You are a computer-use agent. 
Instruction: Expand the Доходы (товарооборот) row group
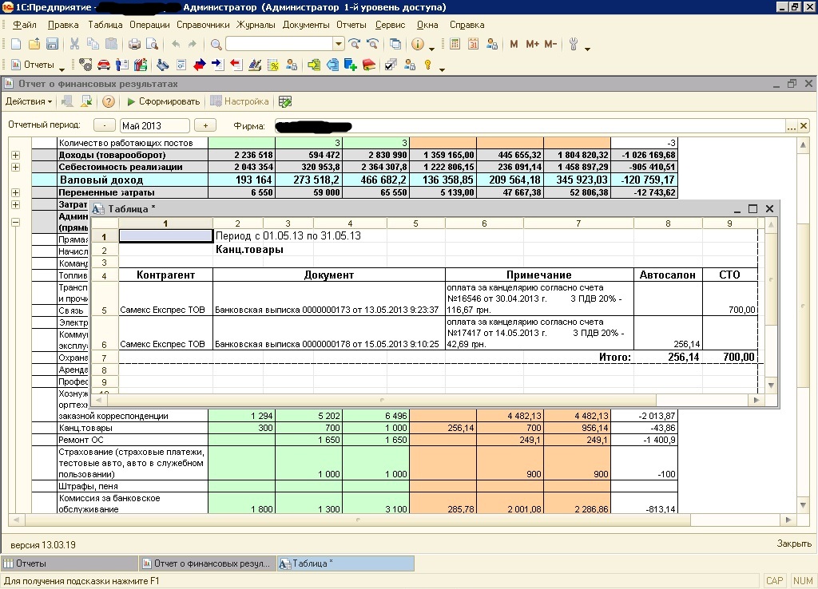(15, 155)
